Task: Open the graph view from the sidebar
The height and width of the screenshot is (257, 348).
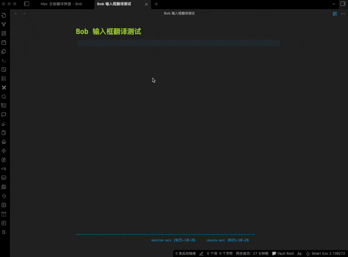Action: 4,24
